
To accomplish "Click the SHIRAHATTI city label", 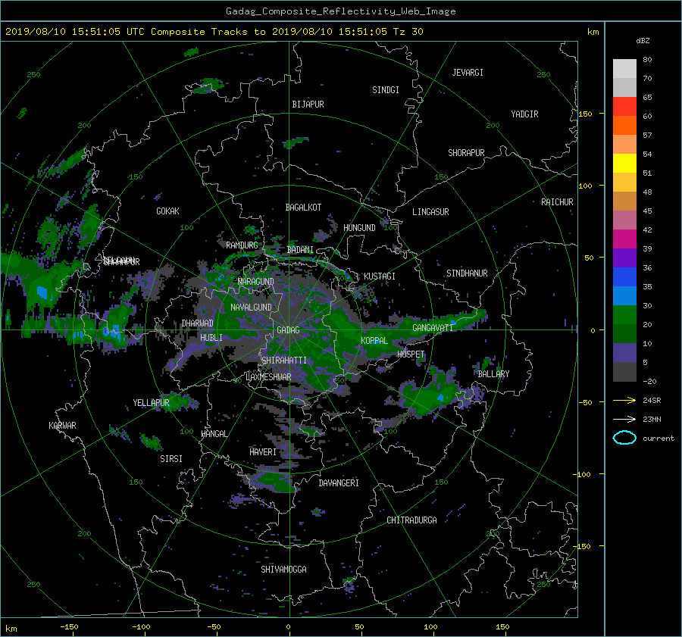I will 284,361.
